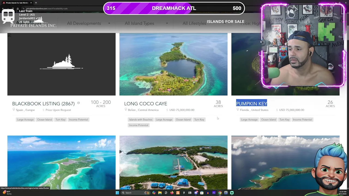Open the Windows Start menu
The height and width of the screenshot is (196, 349).
tap(117, 193)
